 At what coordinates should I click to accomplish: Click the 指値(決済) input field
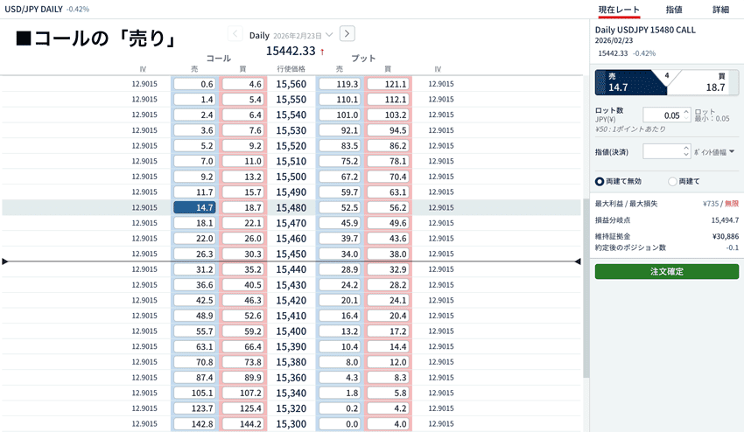click(x=662, y=151)
